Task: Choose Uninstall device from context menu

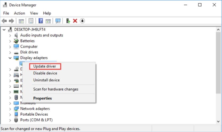Action: (x=46, y=80)
